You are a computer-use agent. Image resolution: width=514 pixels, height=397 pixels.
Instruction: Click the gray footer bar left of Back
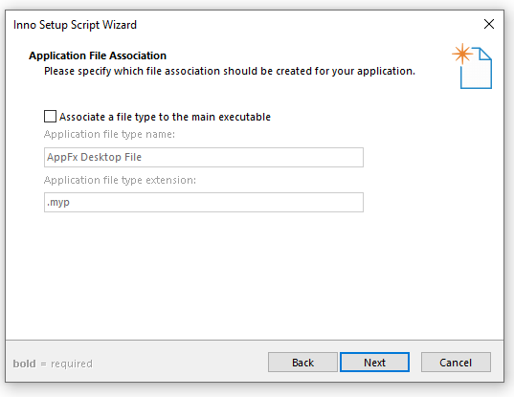(180, 363)
